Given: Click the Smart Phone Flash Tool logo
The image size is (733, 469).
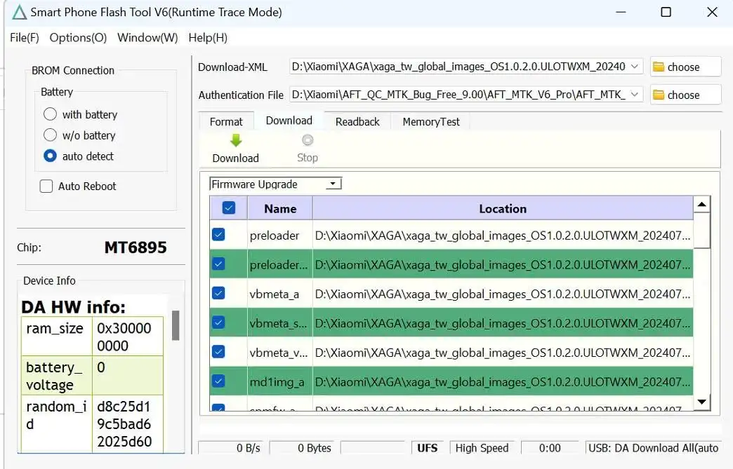Looking at the screenshot, I should click(x=19, y=12).
